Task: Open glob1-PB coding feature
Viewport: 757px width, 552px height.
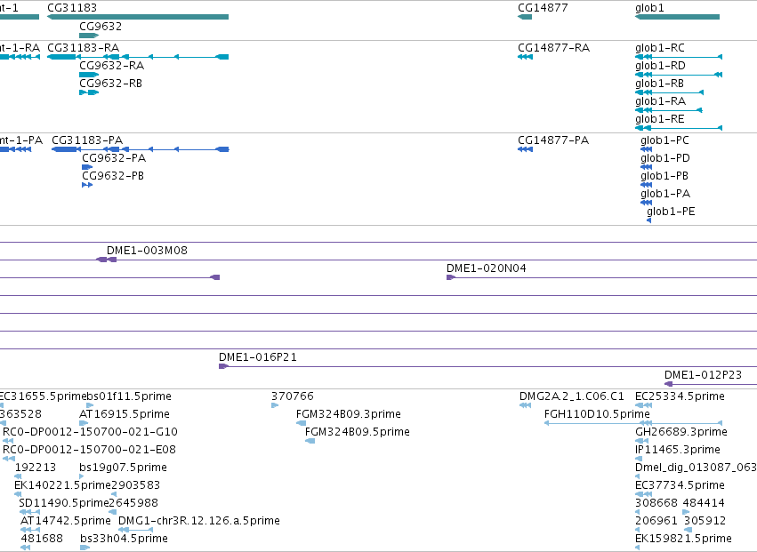Action: point(646,185)
